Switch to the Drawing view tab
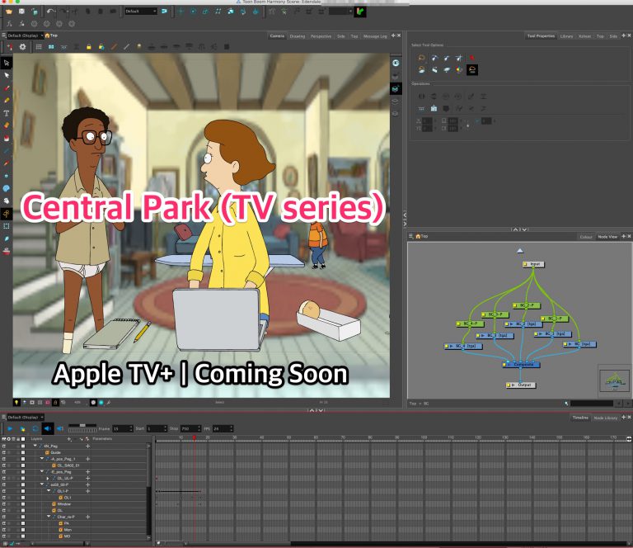633x548 pixels. (x=297, y=36)
